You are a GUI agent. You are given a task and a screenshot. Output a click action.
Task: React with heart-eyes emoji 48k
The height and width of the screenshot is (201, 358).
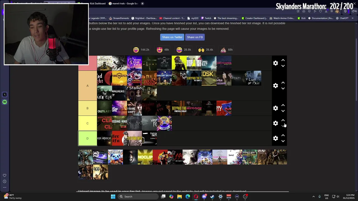[x=163, y=50]
